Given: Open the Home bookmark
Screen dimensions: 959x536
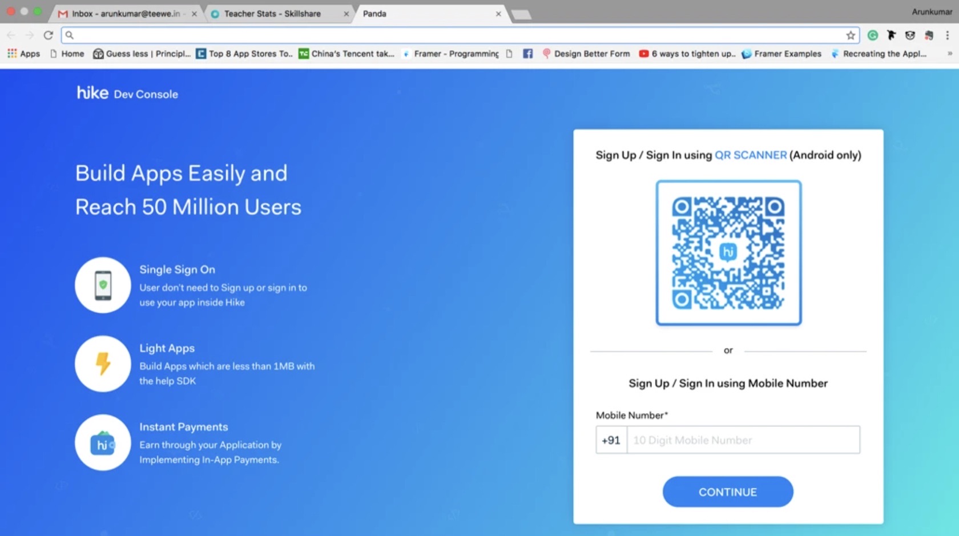Looking at the screenshot, I should click(x=67, y=54).
